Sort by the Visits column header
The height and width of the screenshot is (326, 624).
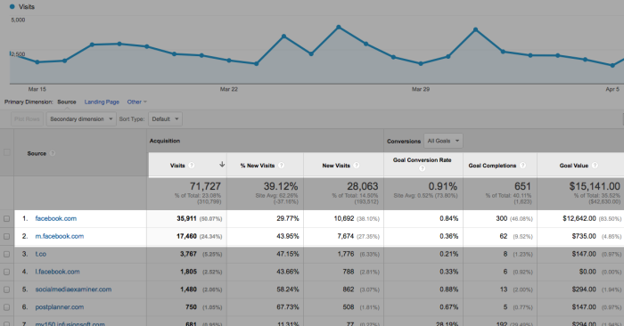tap(177, 166)
